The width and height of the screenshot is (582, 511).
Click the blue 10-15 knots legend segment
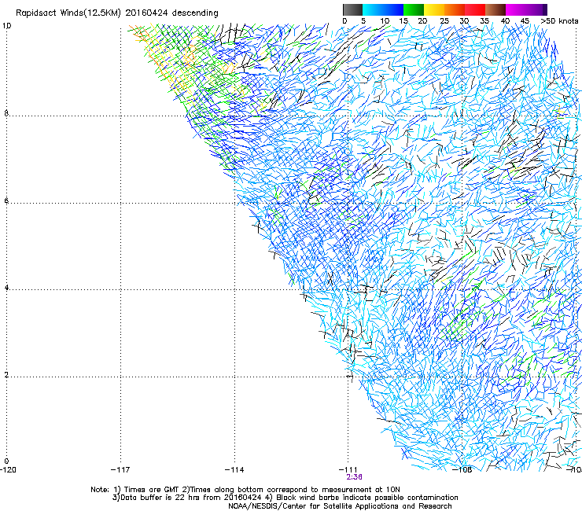click(x=393, y=9)
